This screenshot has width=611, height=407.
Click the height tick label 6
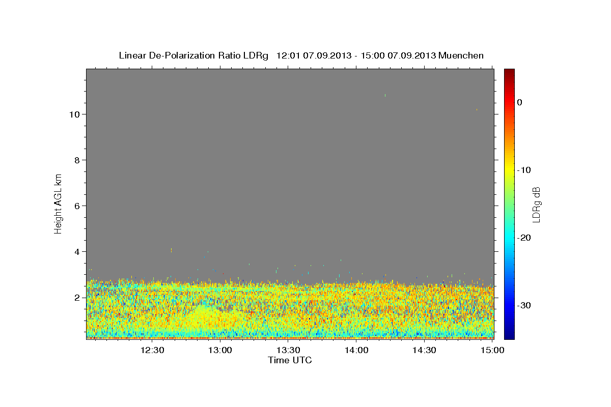(78, 206)
